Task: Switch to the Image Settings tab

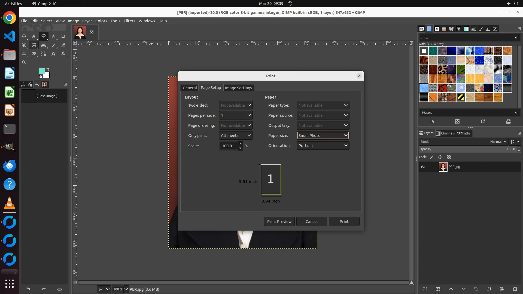Action: [x=238, y=88]
